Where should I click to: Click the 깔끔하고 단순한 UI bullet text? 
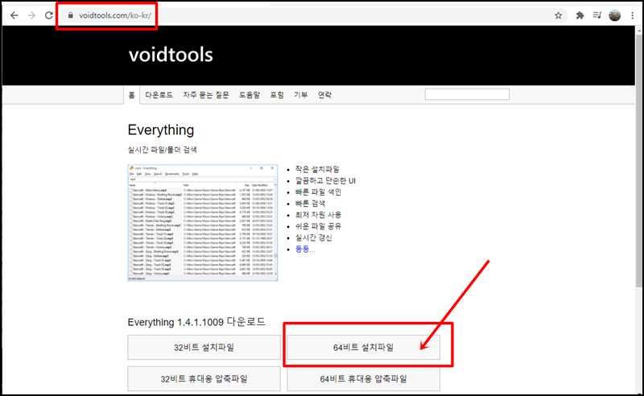325,181
